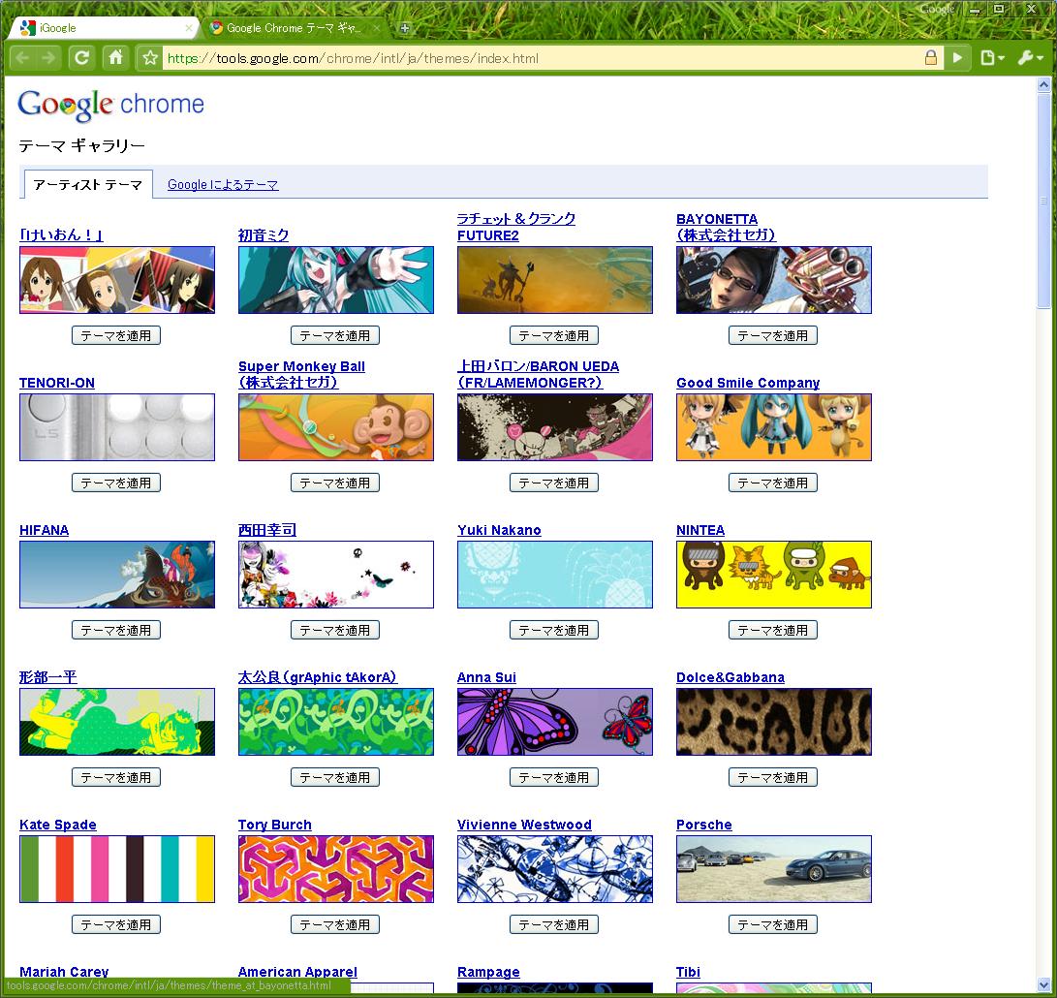The width and height of the screenshot is (1057, 998).
Task: Open the Super Monkey Ball link
Action: (301, 374)
